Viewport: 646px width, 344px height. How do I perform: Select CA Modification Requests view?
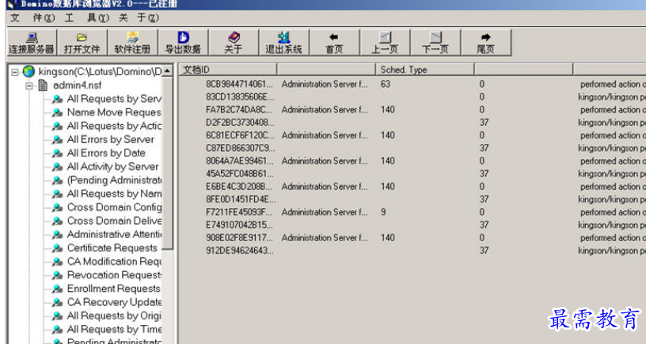[114, 261]
